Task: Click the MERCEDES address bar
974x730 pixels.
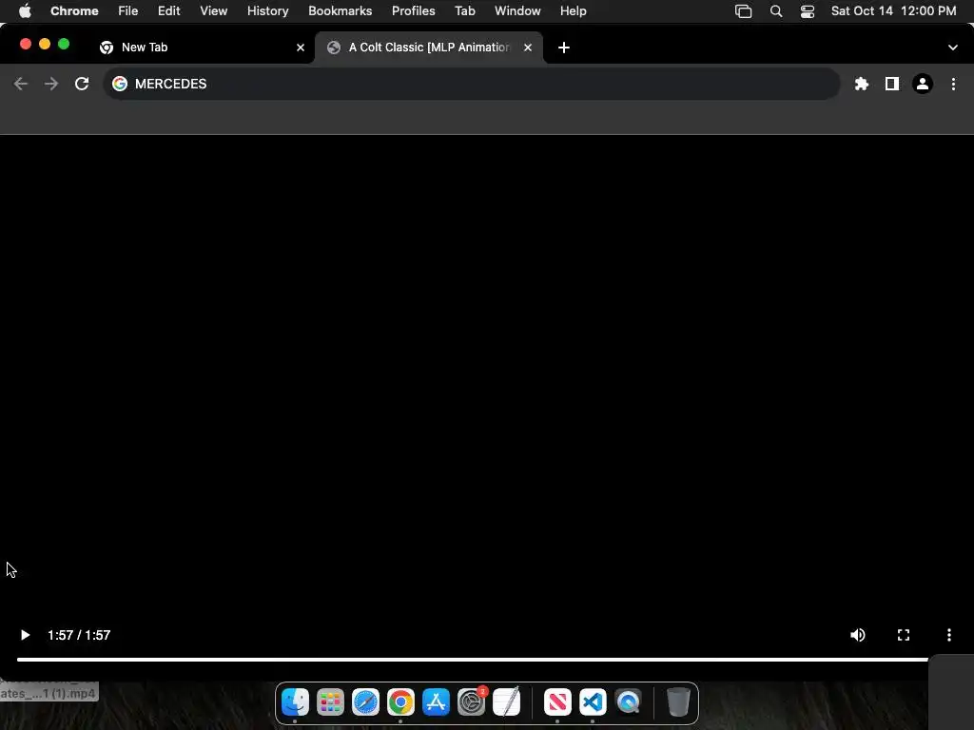Action: tap(472, 84)
